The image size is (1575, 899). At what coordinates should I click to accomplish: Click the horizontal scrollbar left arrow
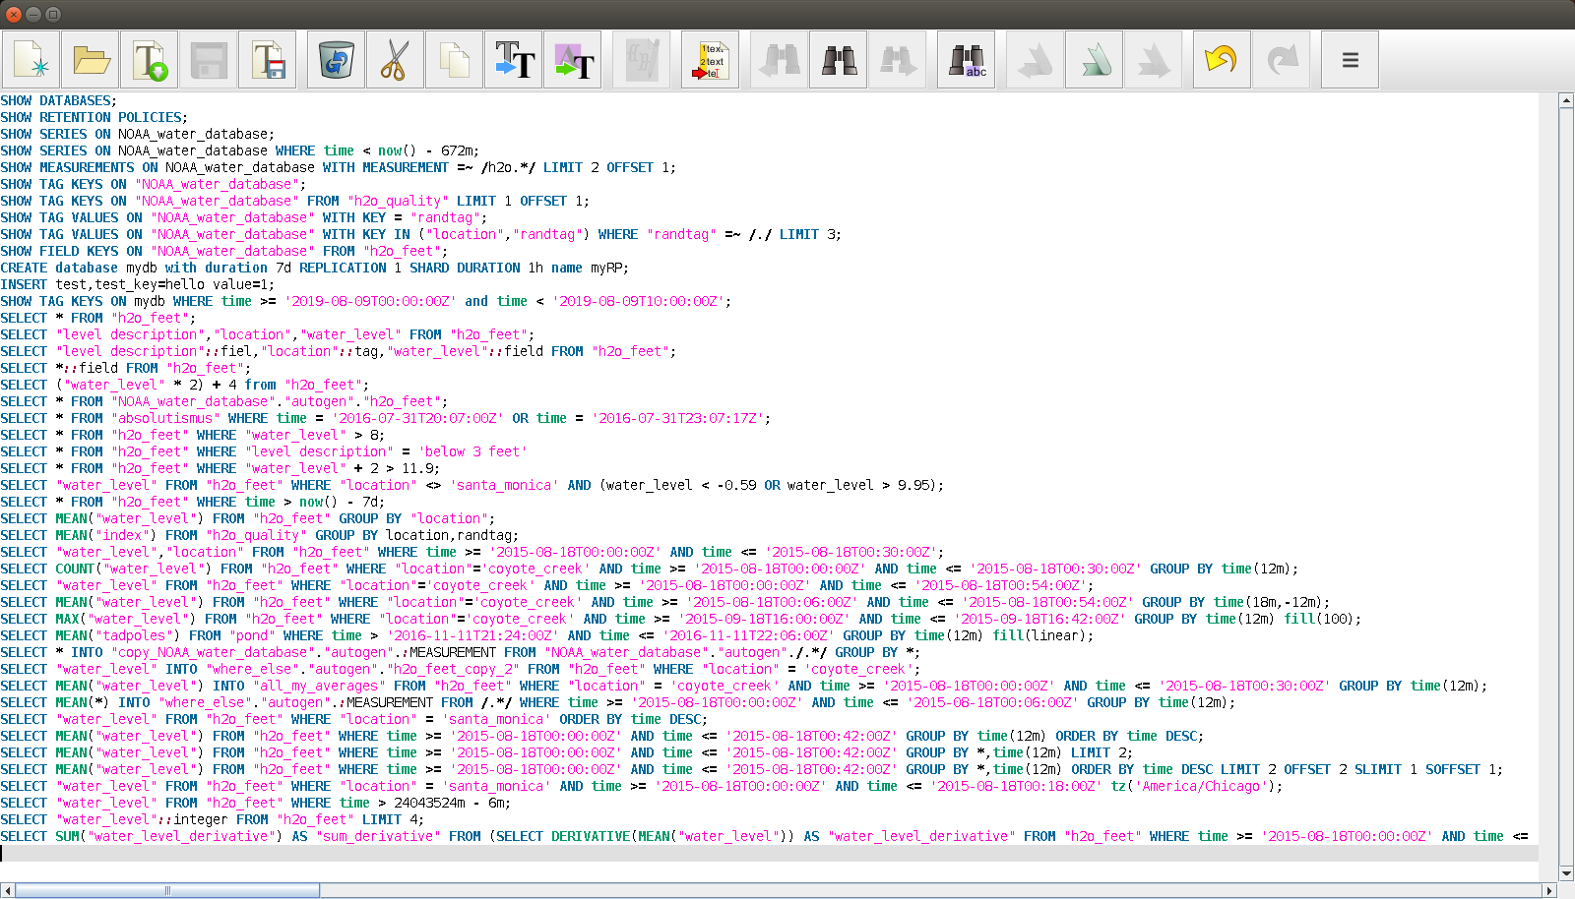(x=7, y=891)
